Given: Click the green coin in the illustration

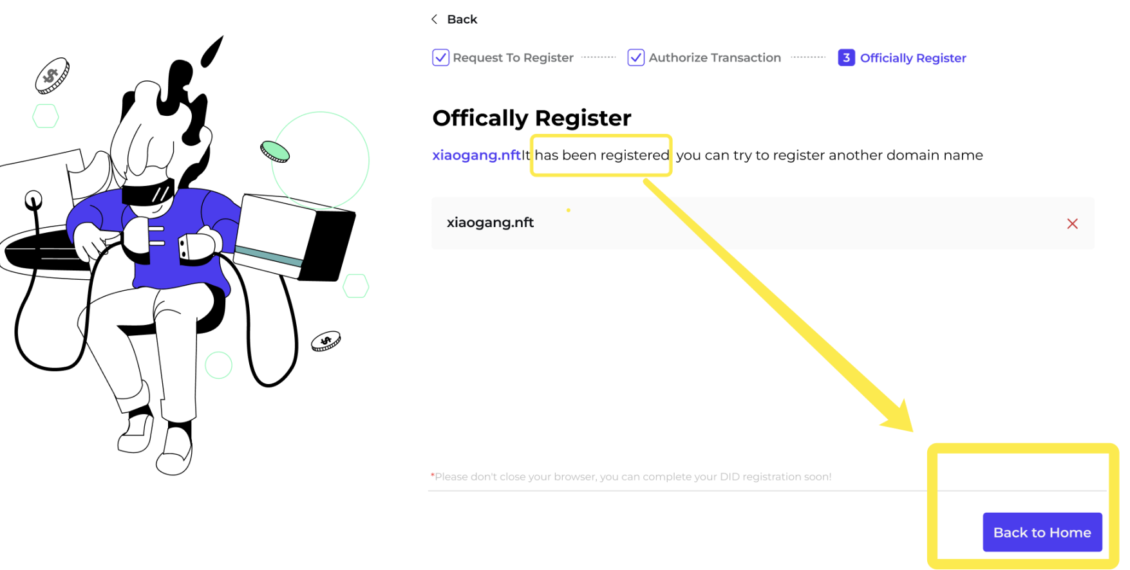Looking at the screenshot, I should [x=275, y=151].
